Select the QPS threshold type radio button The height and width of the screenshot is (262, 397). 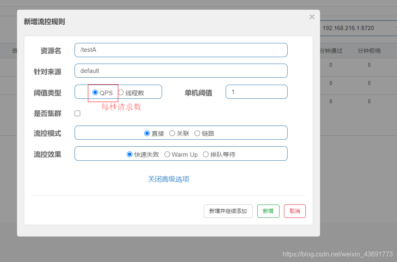(94, 92)
